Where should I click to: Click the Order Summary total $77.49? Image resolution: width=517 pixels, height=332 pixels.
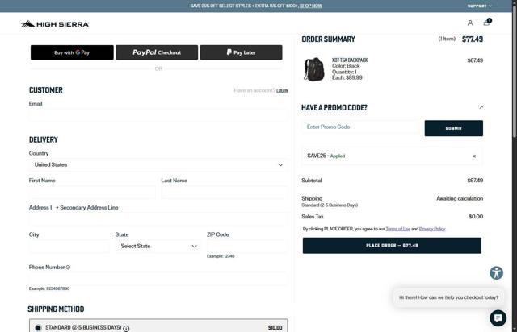pos(472,39)
